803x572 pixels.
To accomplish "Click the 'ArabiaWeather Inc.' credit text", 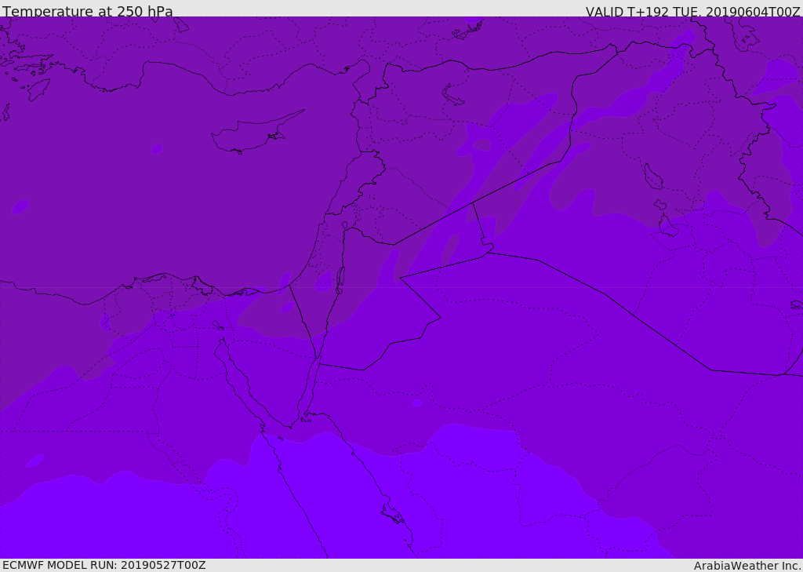I will pyautogui.click(x=748, y=566).
